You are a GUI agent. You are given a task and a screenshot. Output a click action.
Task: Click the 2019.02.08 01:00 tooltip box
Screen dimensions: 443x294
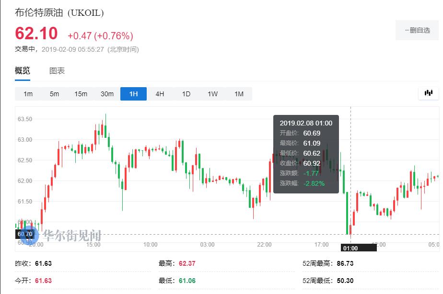[x=306, y=154]
